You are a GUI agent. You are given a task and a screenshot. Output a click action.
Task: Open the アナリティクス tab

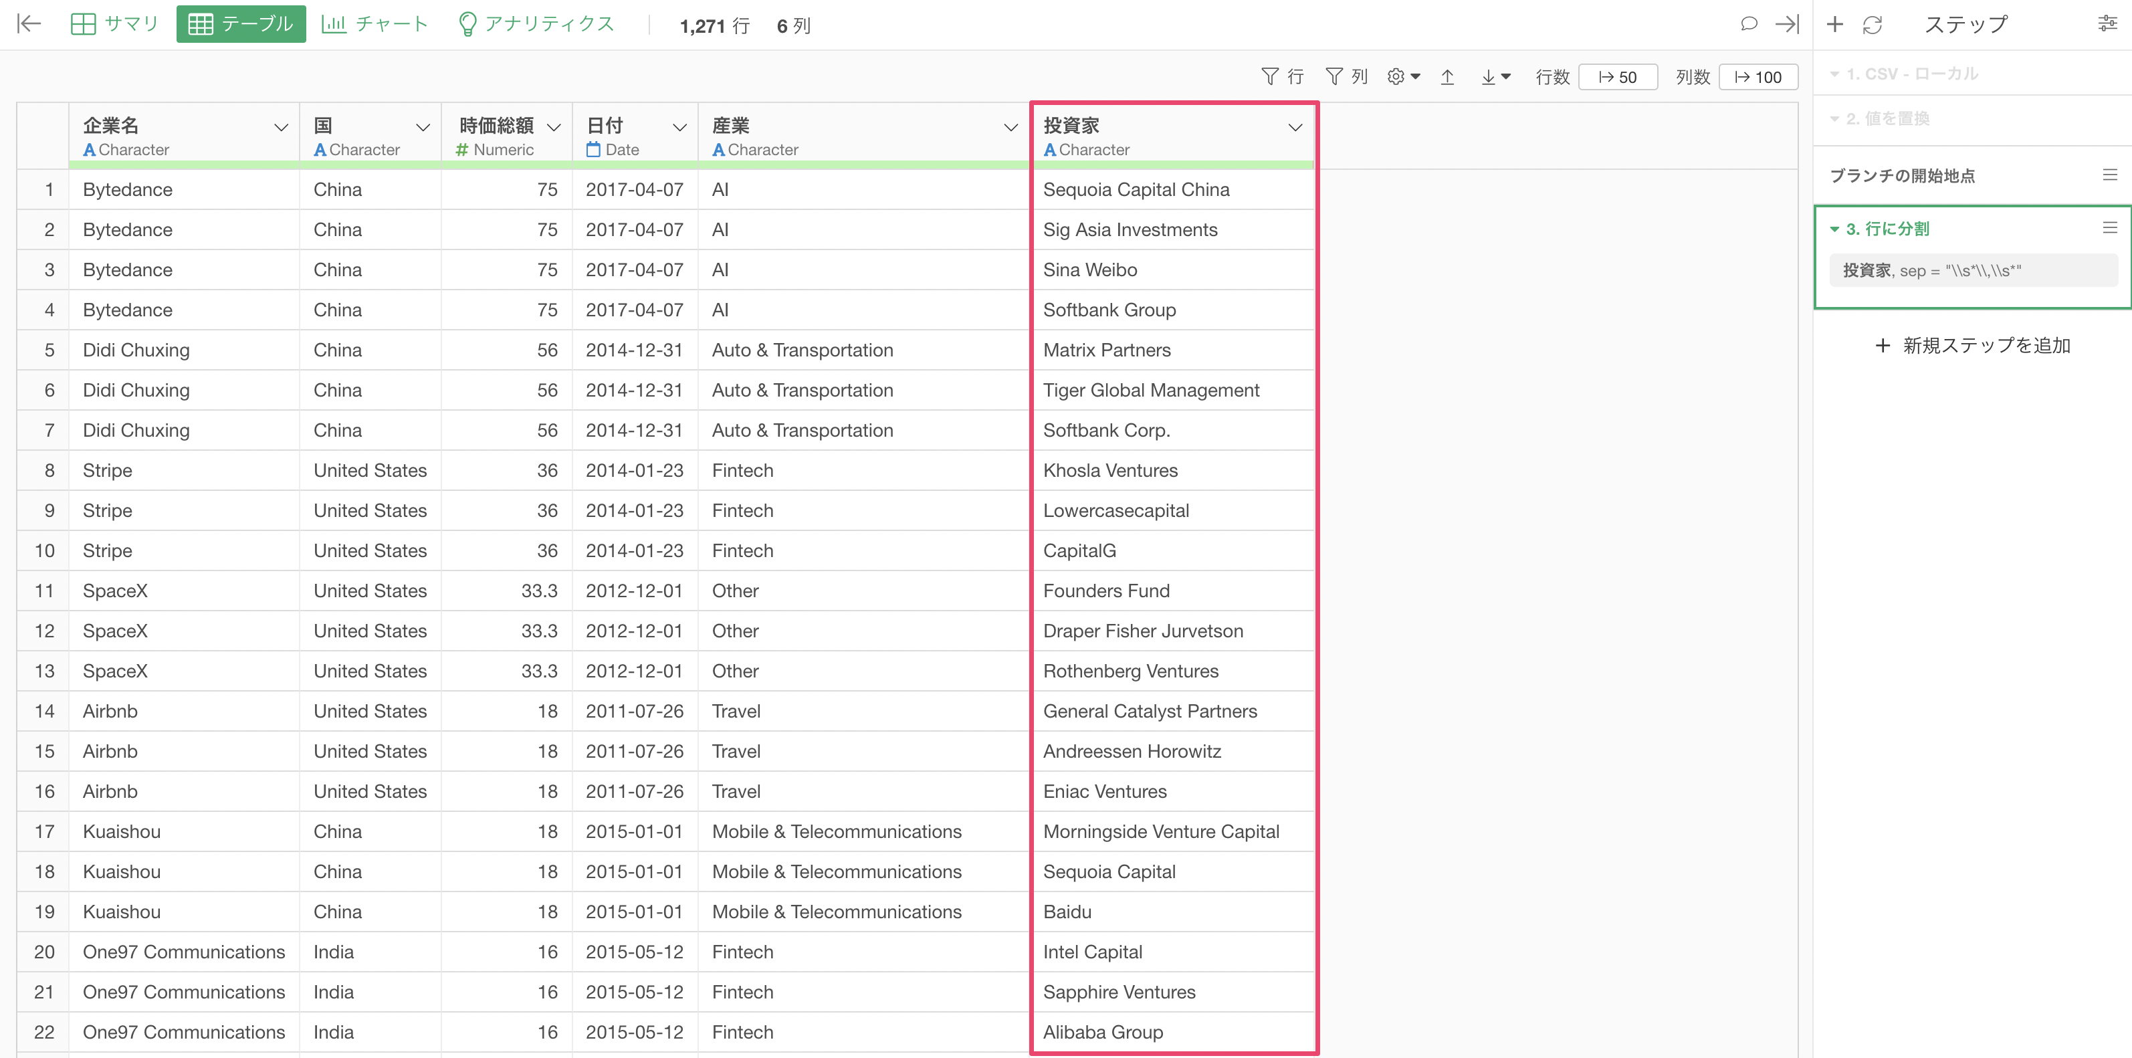[536, 24]
